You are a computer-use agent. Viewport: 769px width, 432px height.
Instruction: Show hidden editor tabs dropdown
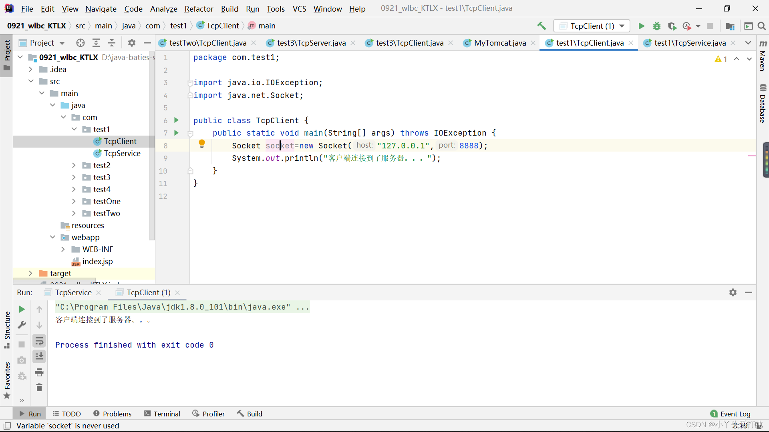tap(748, 43)
